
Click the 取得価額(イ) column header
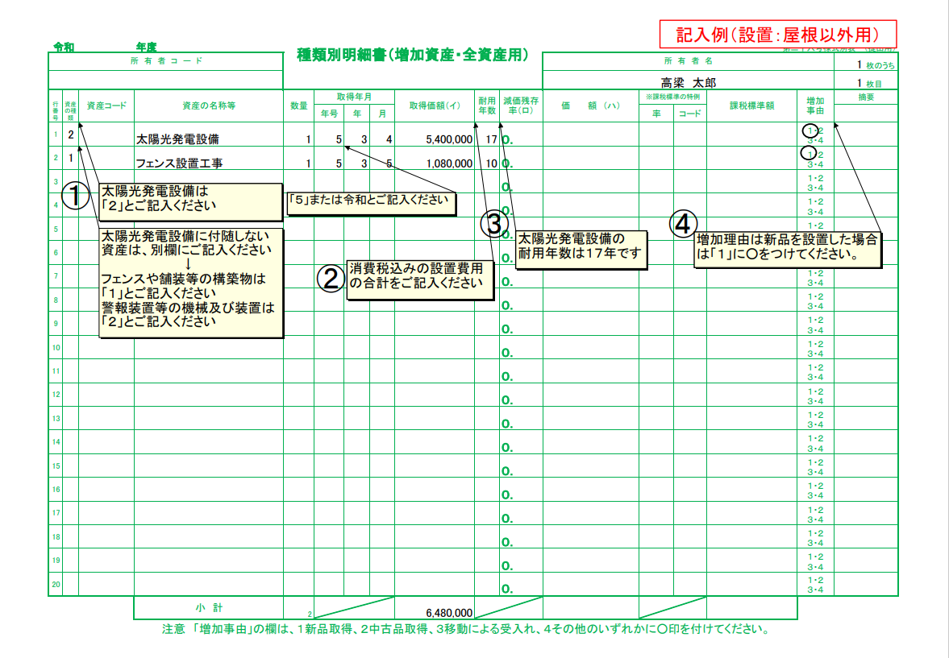tap(435, 106)
